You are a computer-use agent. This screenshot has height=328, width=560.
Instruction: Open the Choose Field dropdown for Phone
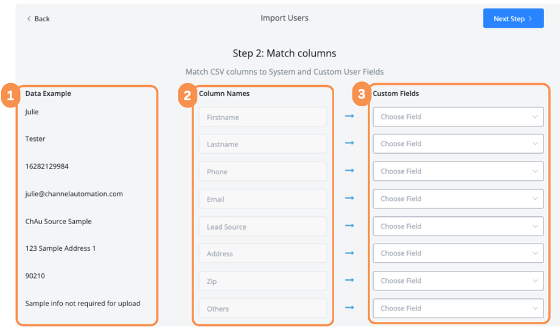[458, 171]
